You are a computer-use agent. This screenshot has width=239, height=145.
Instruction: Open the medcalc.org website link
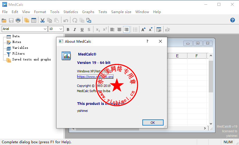[x=95, y=77]
